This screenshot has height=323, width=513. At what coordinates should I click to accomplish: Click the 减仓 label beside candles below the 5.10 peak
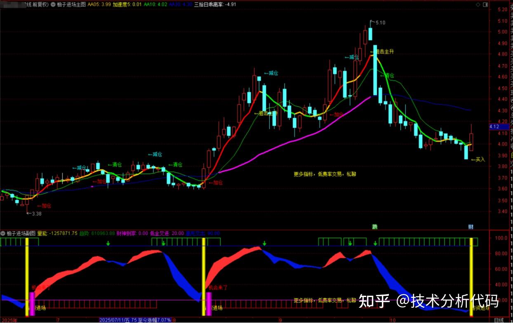pyautogui.click(x=352, y=57)
